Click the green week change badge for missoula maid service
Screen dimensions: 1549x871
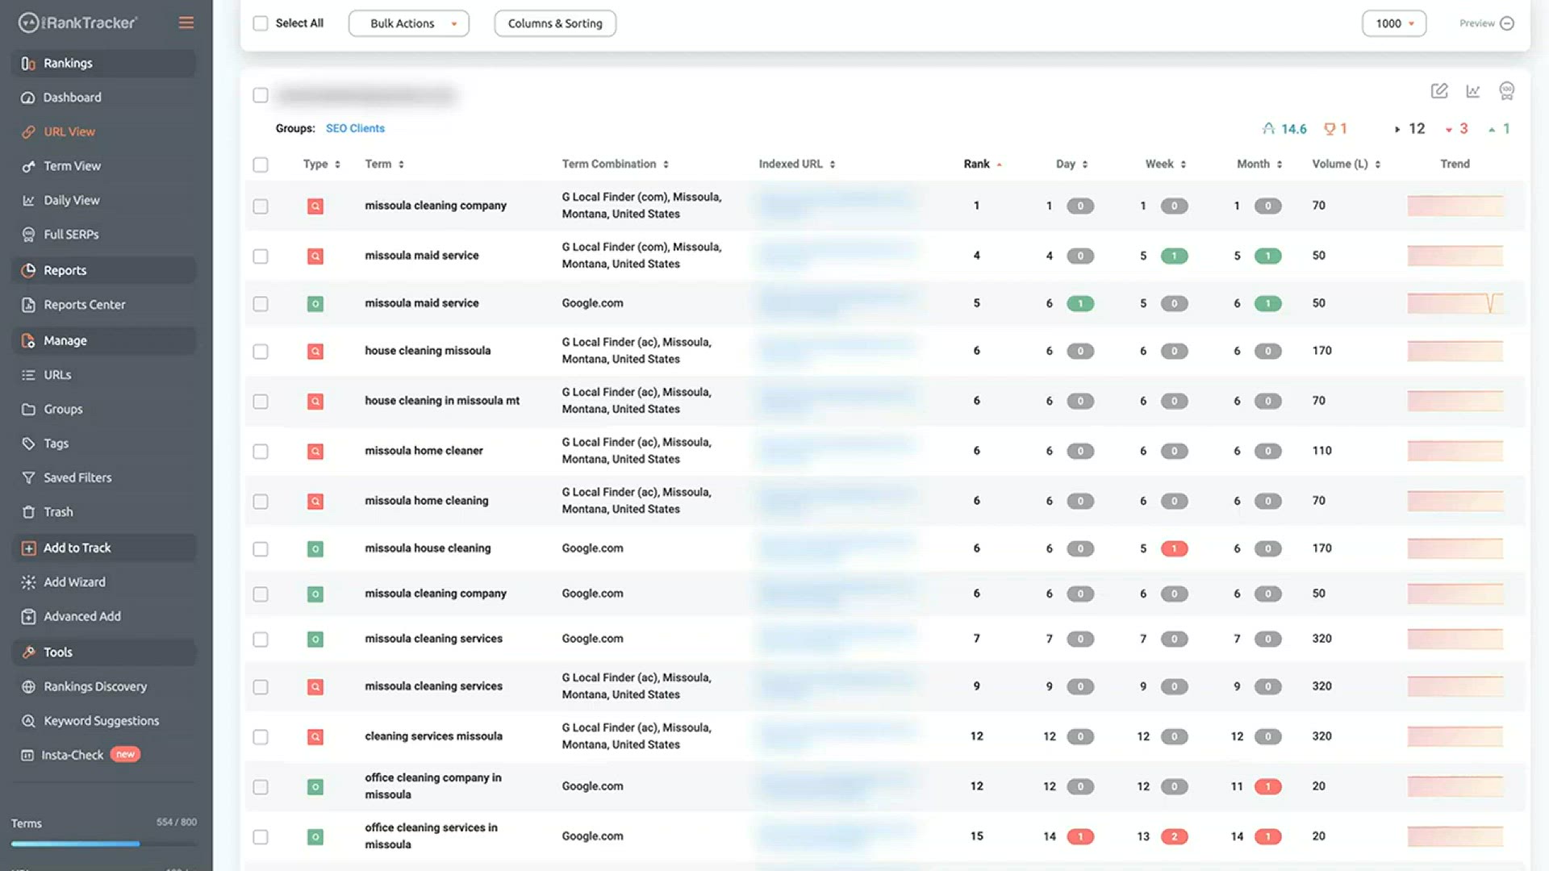[1174, 256]
